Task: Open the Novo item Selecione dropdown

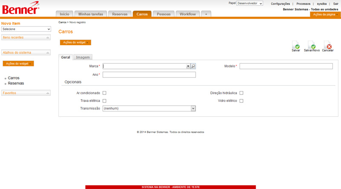Action: click(x=26, y=29)
